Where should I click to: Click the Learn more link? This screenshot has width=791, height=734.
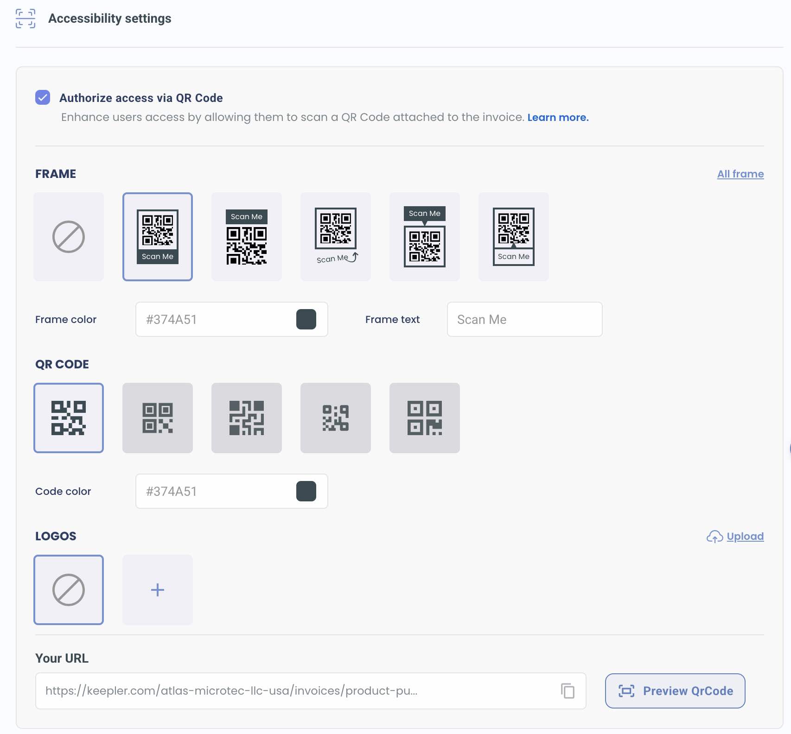[557, 117]
